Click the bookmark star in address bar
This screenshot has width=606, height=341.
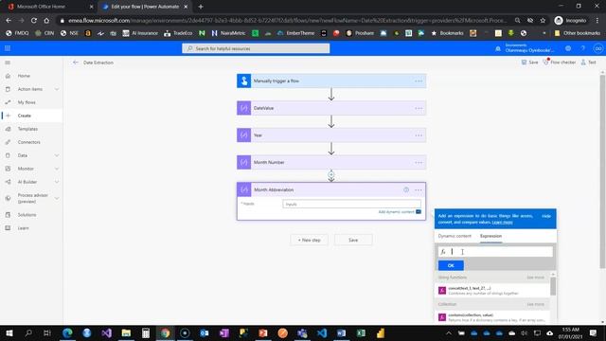coord(543,20)
